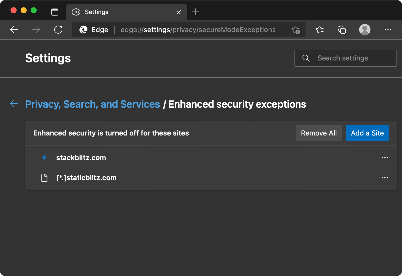Click the lightning icon beside stackblitz.com
The height and width of the screenshot is (276, 402).
[44, 158]
